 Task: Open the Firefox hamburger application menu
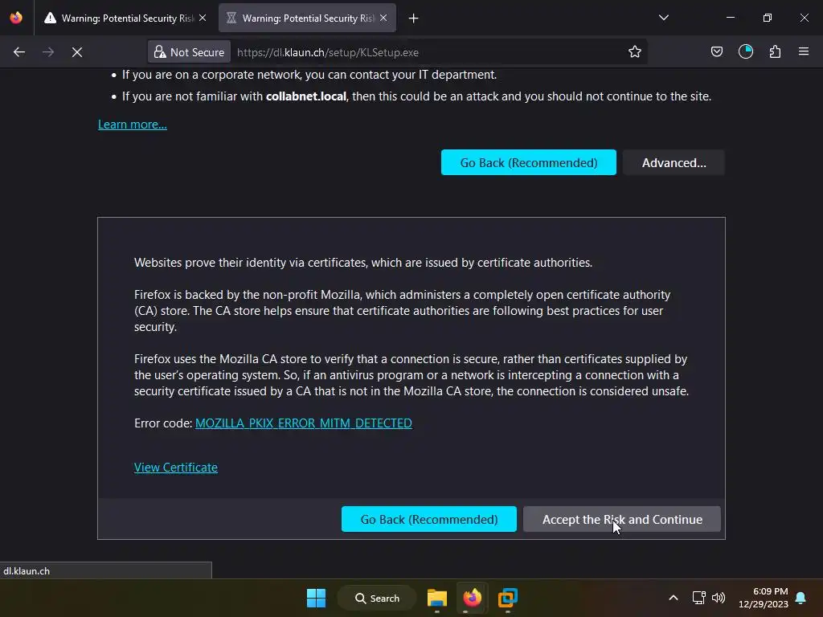(x=804, y=51)
